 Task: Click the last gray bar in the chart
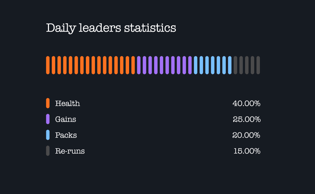[258, 65]
